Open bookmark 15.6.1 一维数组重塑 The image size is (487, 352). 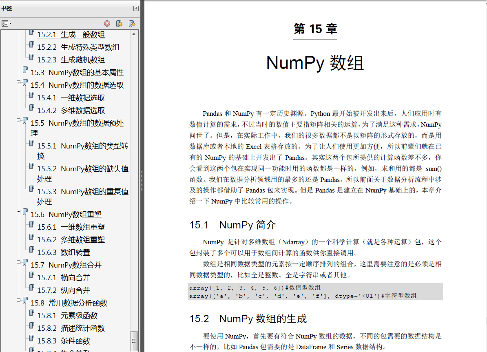pos(71,227)
